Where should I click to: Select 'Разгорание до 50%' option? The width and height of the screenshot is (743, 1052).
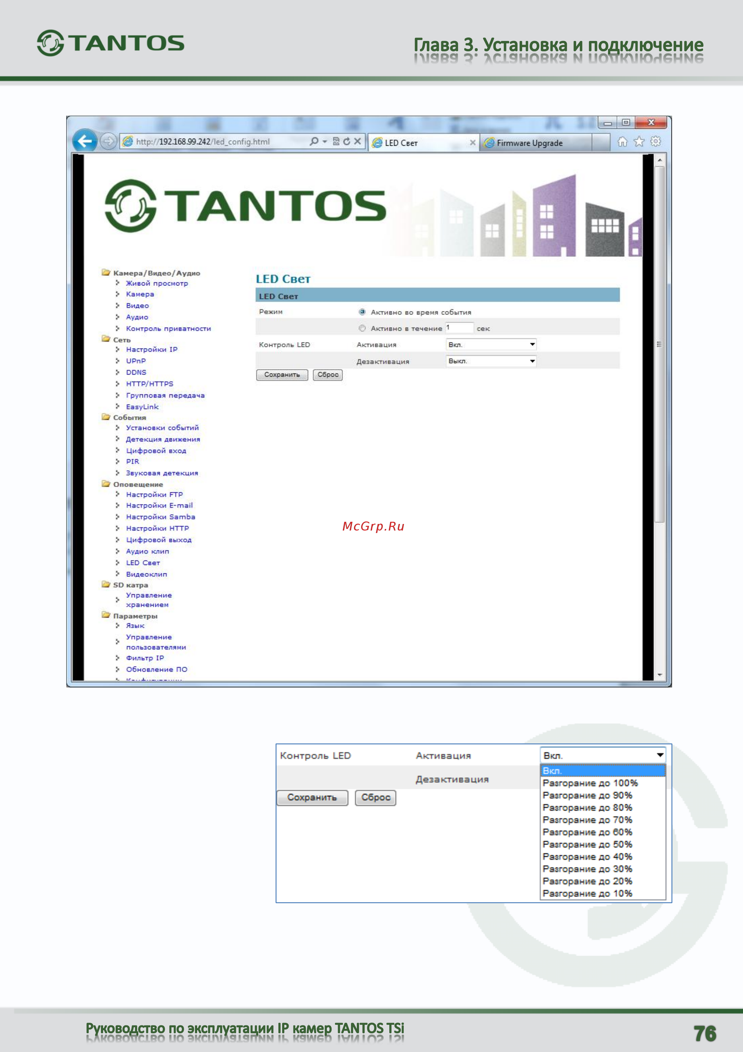click(x=602, y=844)
